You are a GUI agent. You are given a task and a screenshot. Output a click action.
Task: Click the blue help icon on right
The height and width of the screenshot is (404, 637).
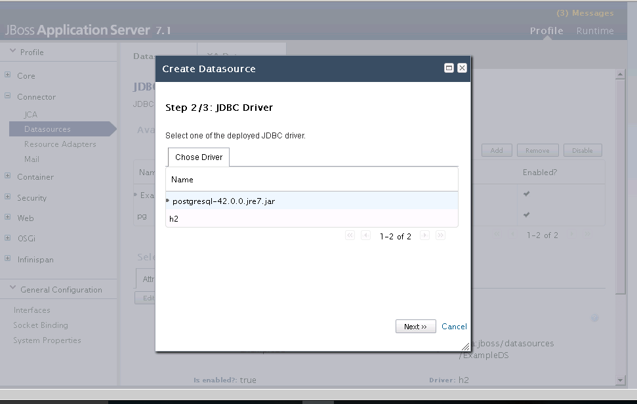pyautogui.click(x=594, y=318)
